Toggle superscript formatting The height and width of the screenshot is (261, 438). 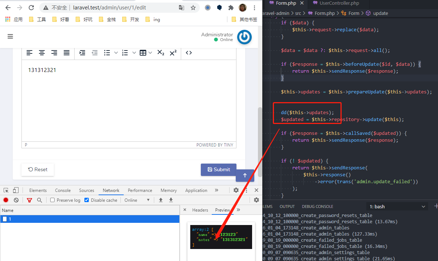(x=174, y=53)
